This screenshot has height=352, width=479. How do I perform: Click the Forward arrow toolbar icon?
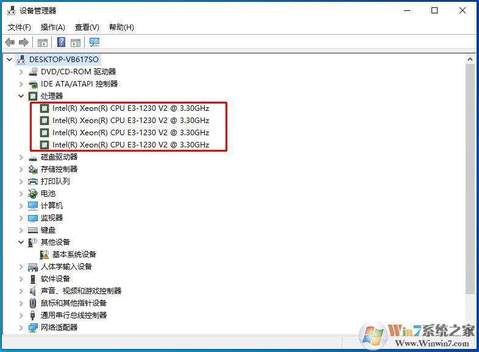click(x=24, y=42)
